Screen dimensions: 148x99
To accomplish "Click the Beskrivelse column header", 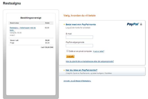I will 15,23.
